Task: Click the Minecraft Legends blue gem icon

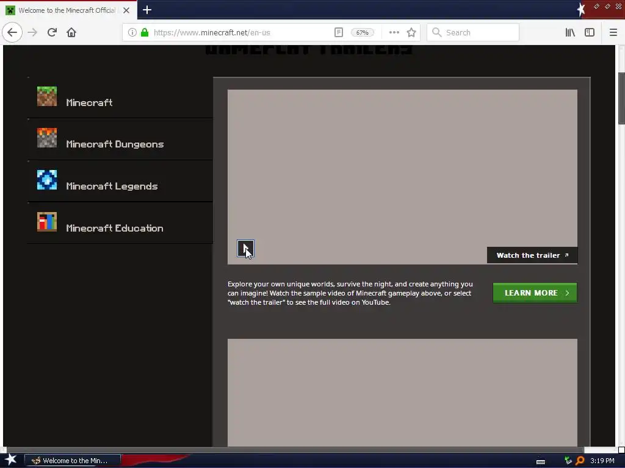Action: (x=47, y=180)
